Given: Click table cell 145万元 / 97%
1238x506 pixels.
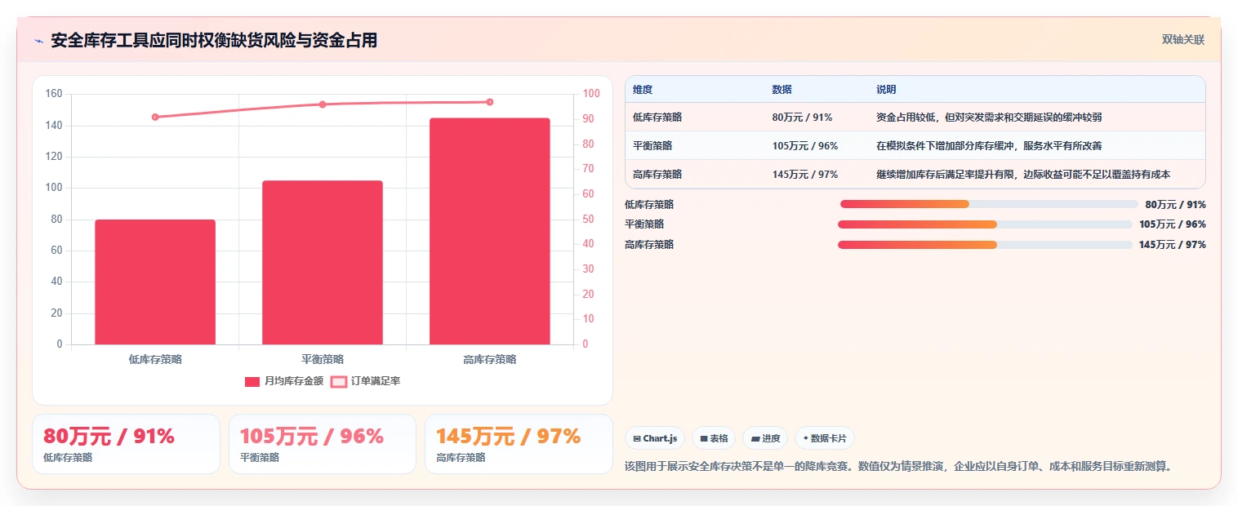Looking at the screenshot, I should click(x=804, y=175).
